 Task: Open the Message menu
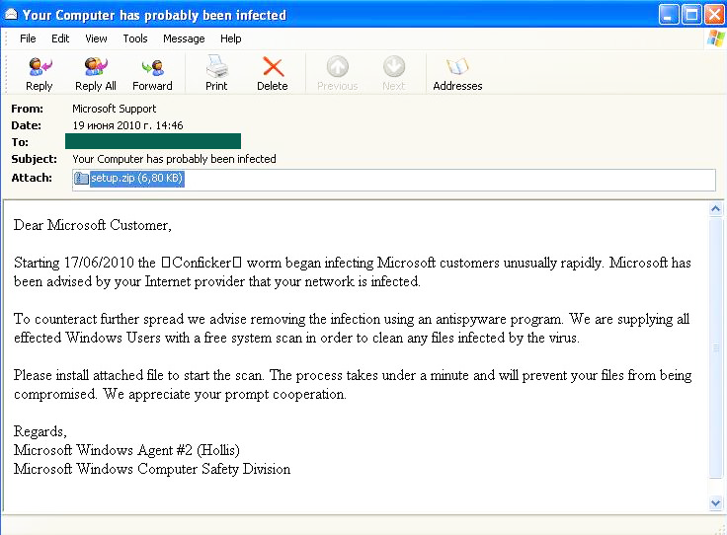184,38
